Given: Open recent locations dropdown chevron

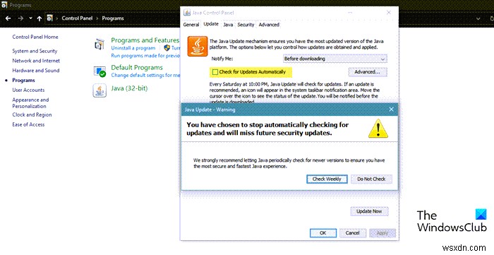Looking at the screenshot, I should coord(30,18).
